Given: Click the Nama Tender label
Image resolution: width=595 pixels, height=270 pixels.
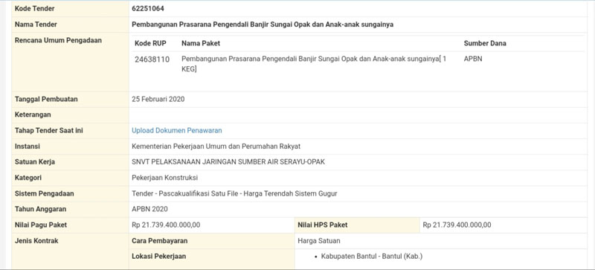Looking at the screenshot, I should click(36, 25).
